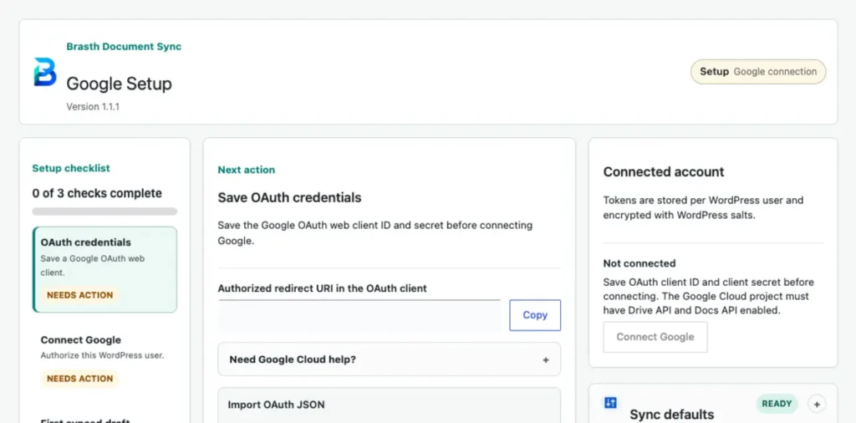
Task: Click the Brasth B logo icon
Action: (45, 72)
